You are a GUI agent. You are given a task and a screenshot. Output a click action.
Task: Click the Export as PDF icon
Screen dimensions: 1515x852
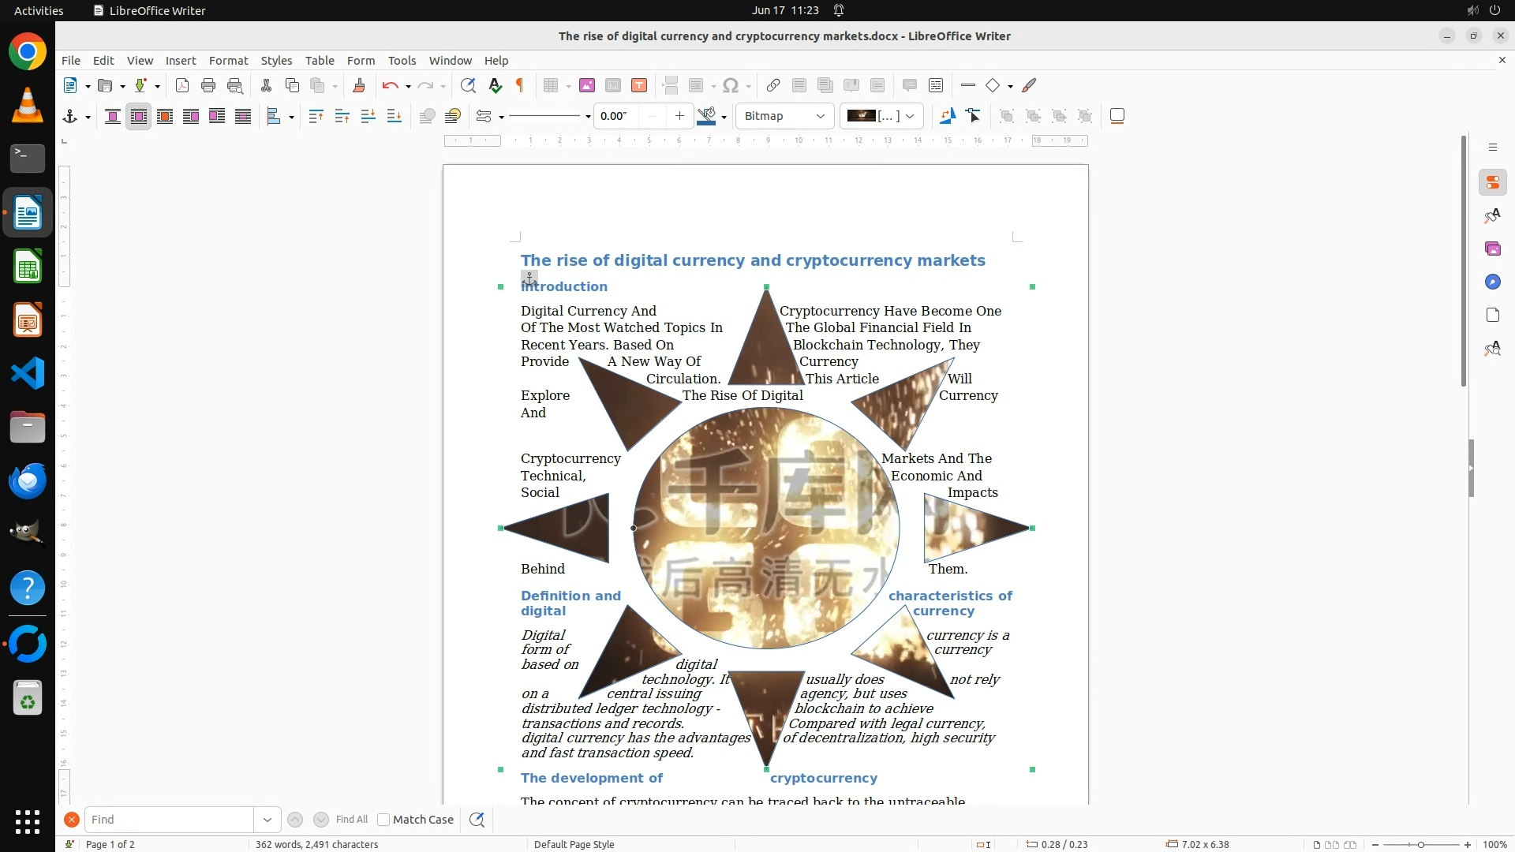[x=182, y=85]
